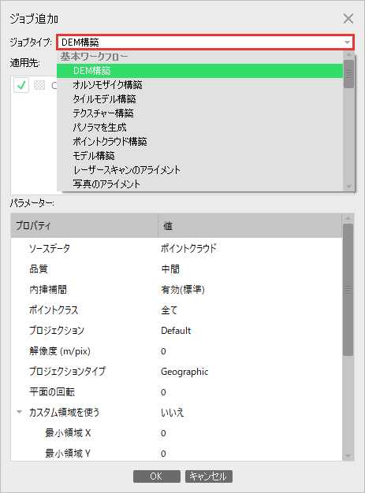Select the 内挿補間 property label
Image resolution: width=365 pixels, height=493 pixels.
point(48,290)
